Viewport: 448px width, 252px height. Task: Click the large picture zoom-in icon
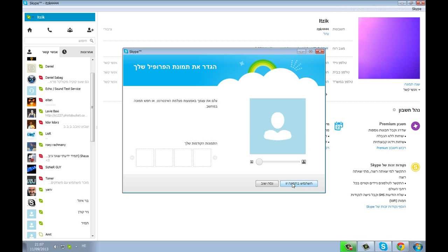click(304, 162)
